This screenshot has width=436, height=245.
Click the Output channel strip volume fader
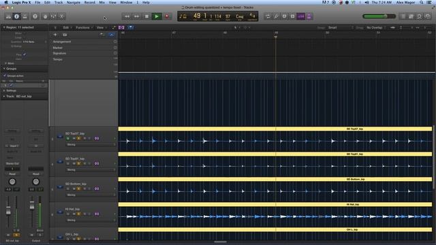point(32,206)
